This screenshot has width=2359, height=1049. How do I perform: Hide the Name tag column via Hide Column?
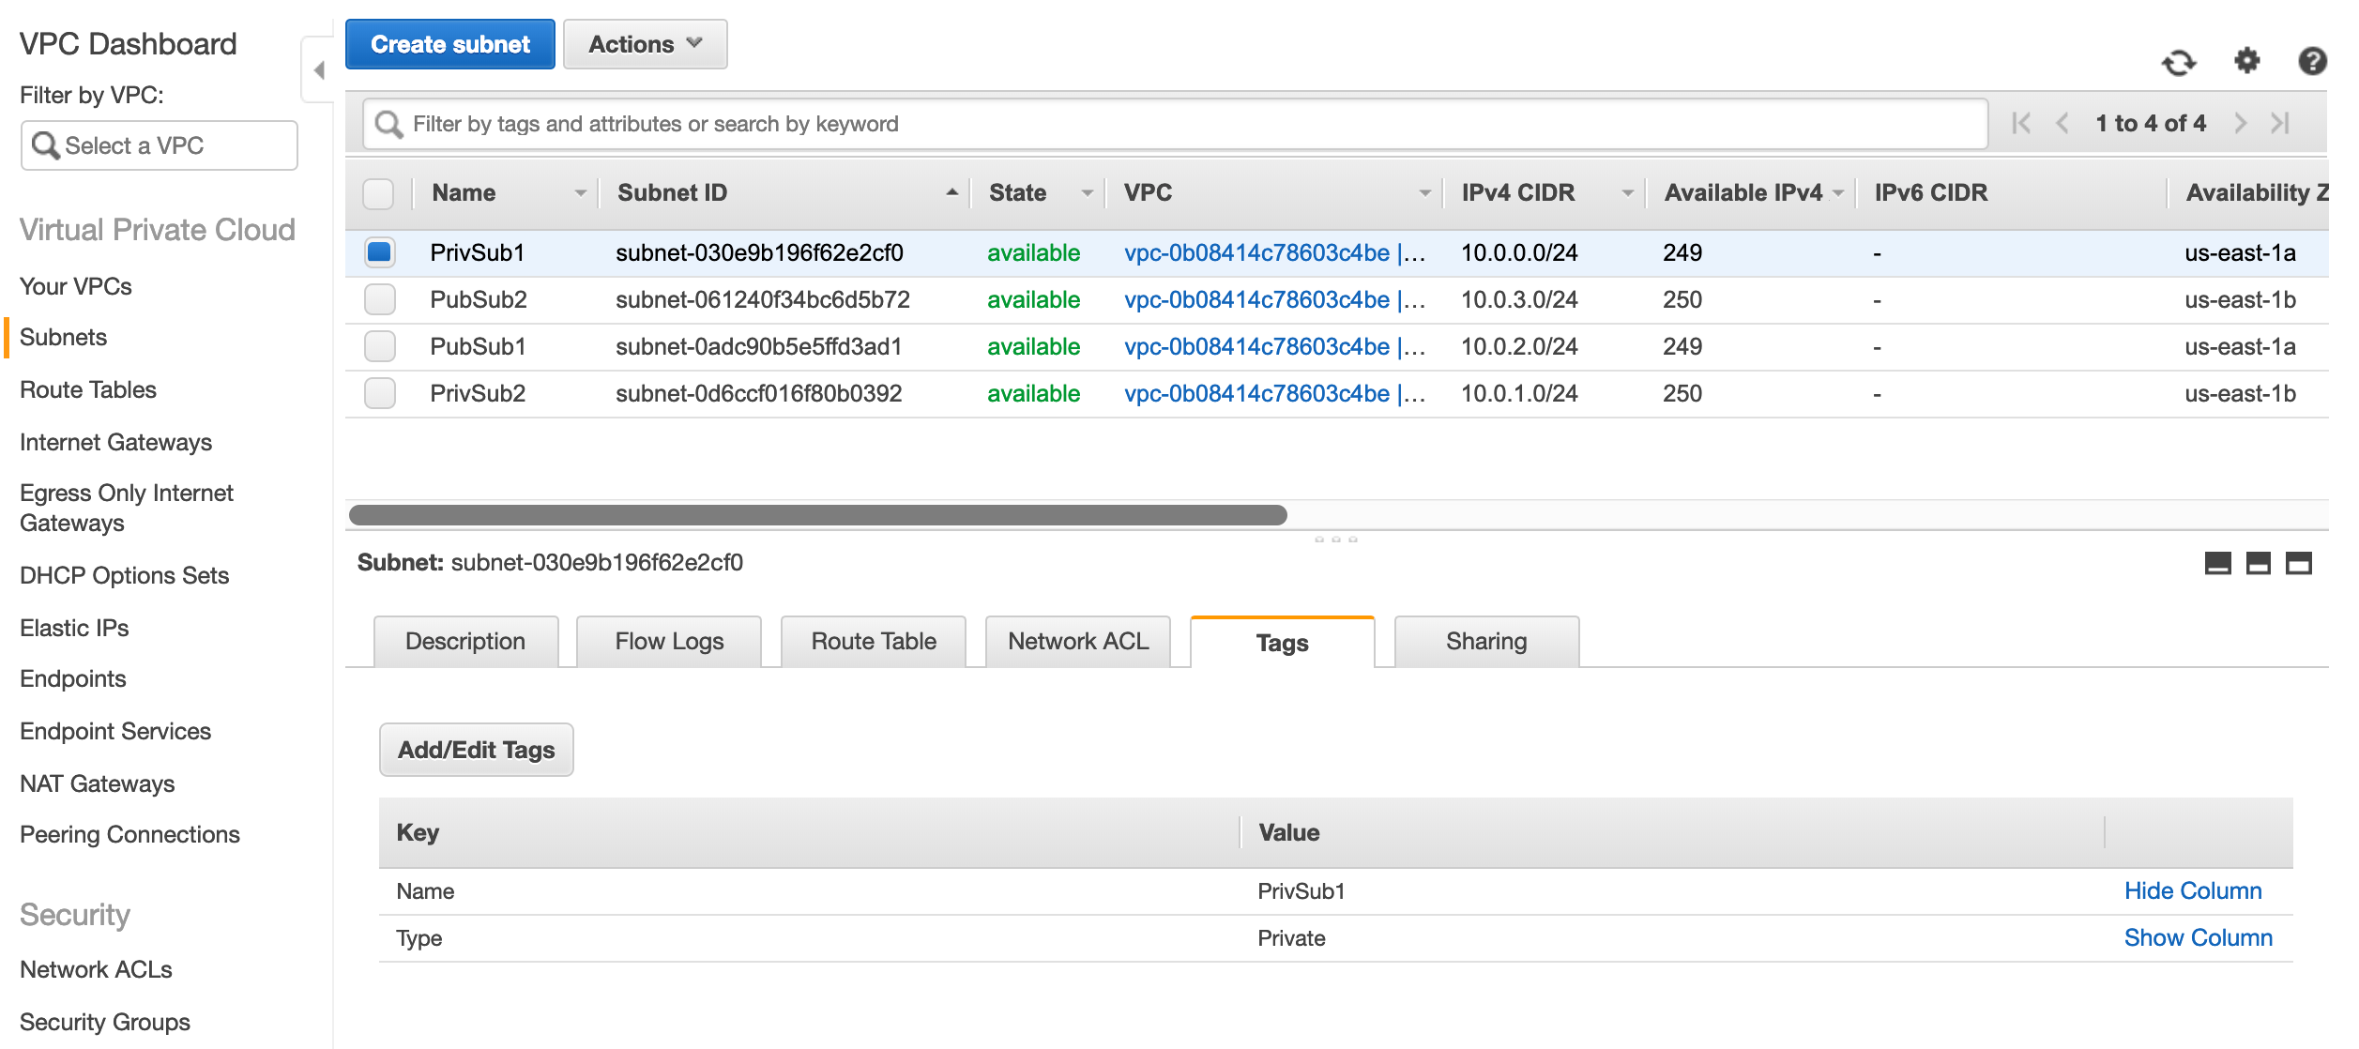coord(2194,890)
